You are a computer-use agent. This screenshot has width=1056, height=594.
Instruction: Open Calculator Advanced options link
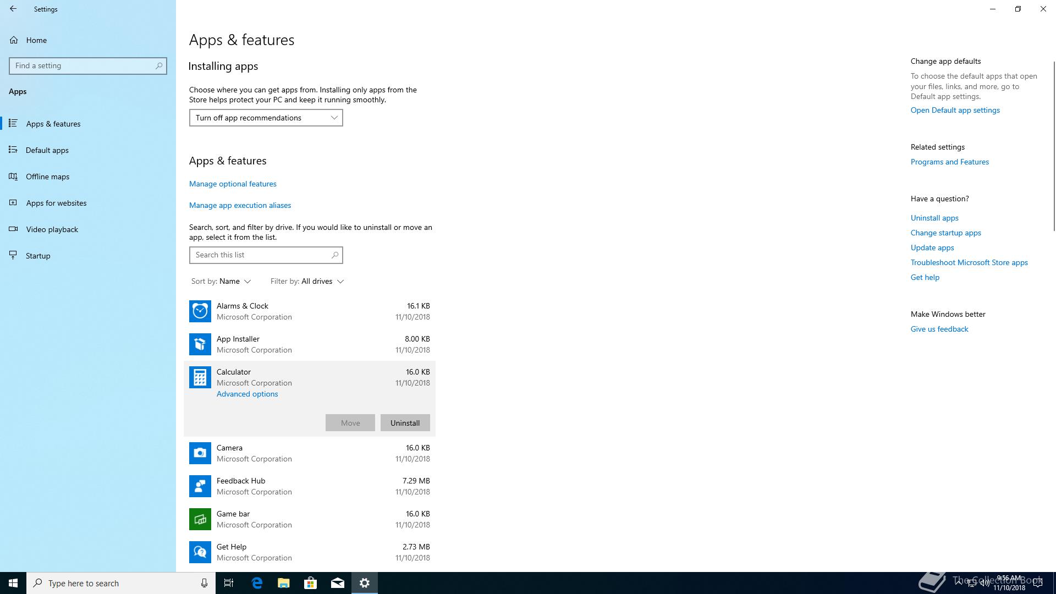(248, 394)
